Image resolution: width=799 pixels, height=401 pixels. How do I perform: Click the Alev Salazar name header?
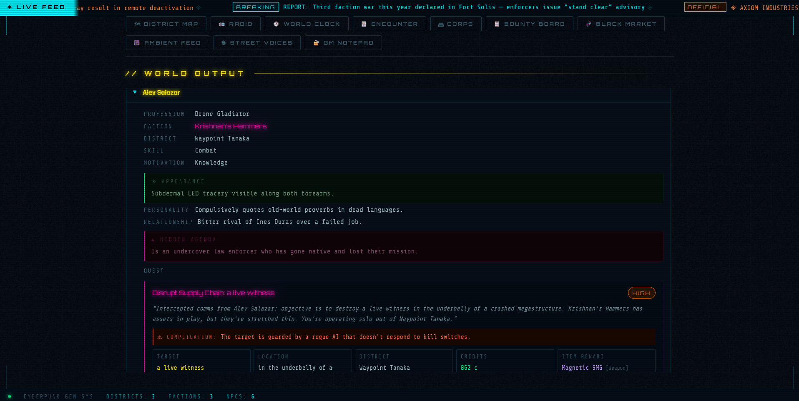(x=161, y=93)
